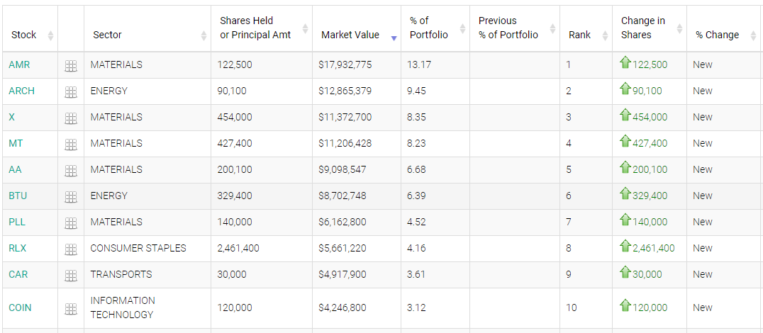Follow the COIN ticker link
The height and width of the screenshot is (333, 763).
coord(20,307)
